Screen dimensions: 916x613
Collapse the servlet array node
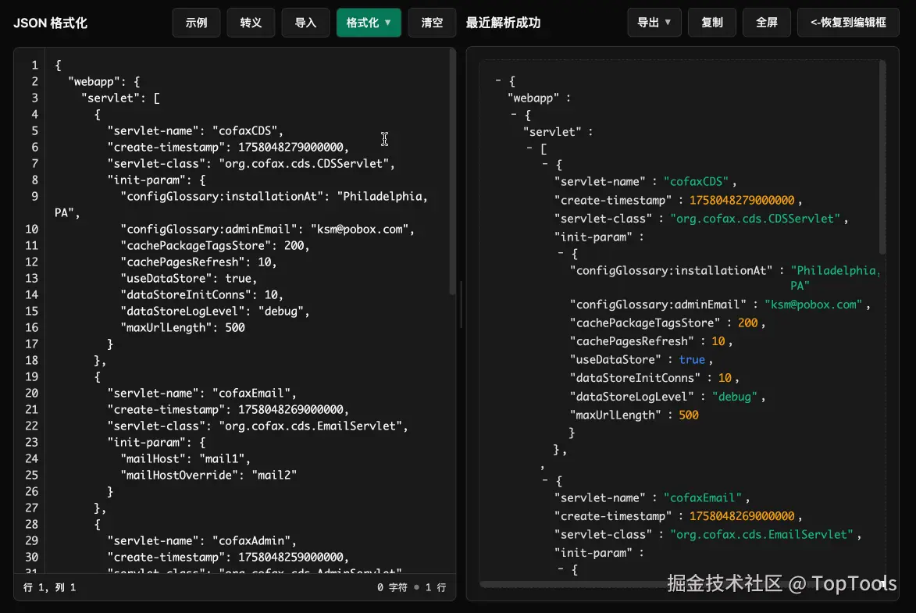point(529,148)
